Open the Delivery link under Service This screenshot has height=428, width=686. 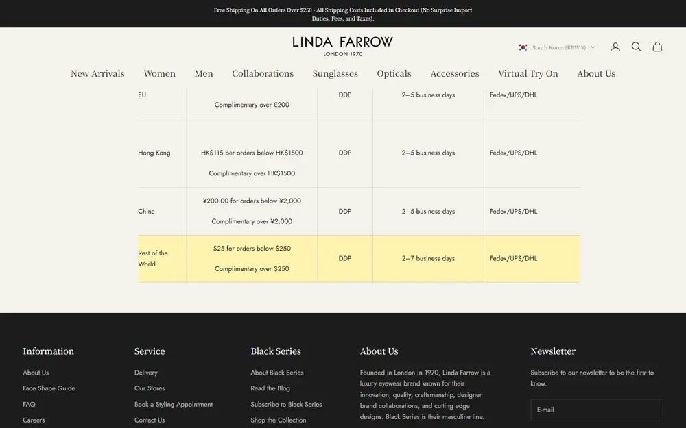coord(145,373)
